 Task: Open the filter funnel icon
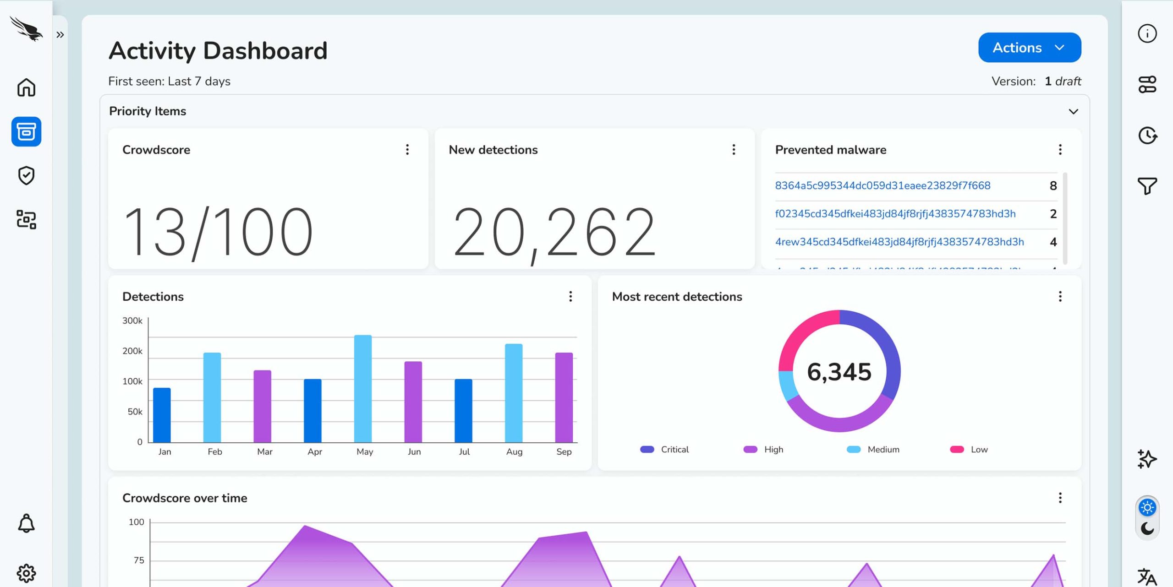(1147, 186)
